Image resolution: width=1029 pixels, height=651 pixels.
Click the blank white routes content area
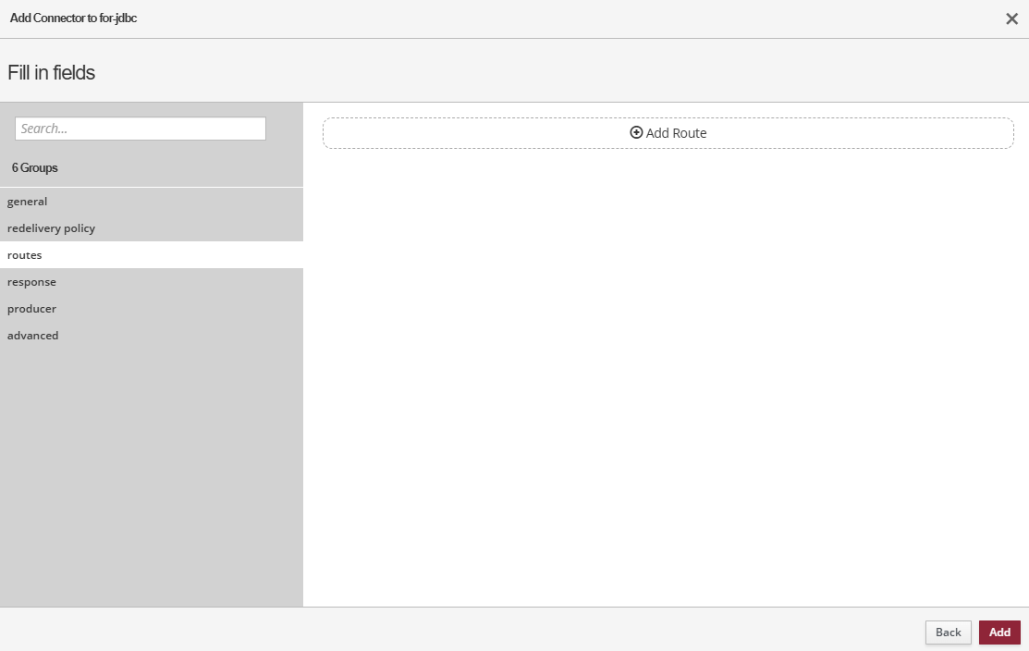click(x=666, y=370)
